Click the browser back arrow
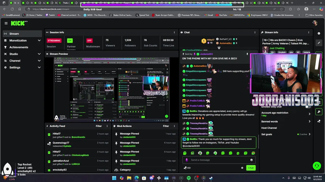Image resolution: width=325 pixels, height=182 pixels. [5, 9]
